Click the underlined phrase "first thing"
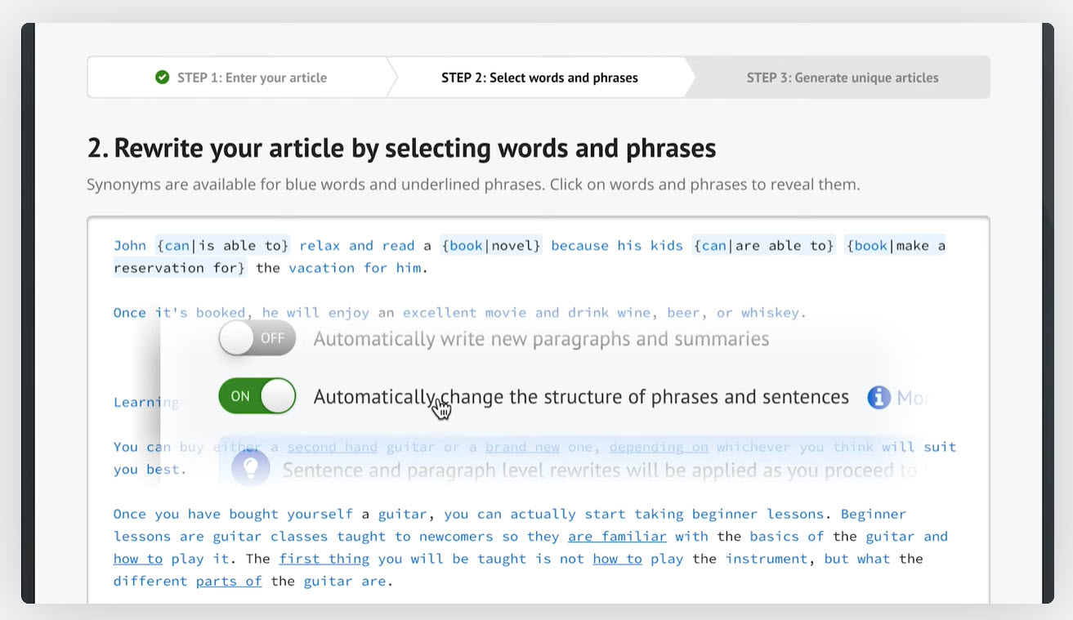Viewport: 1073px width, 620px height. tap(324, 559)
